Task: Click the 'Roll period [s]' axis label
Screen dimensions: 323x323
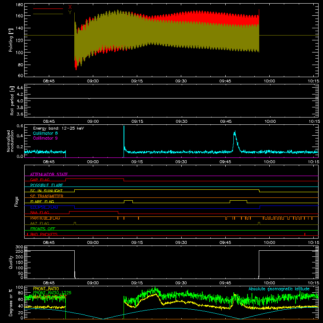Action: point(12,101)
